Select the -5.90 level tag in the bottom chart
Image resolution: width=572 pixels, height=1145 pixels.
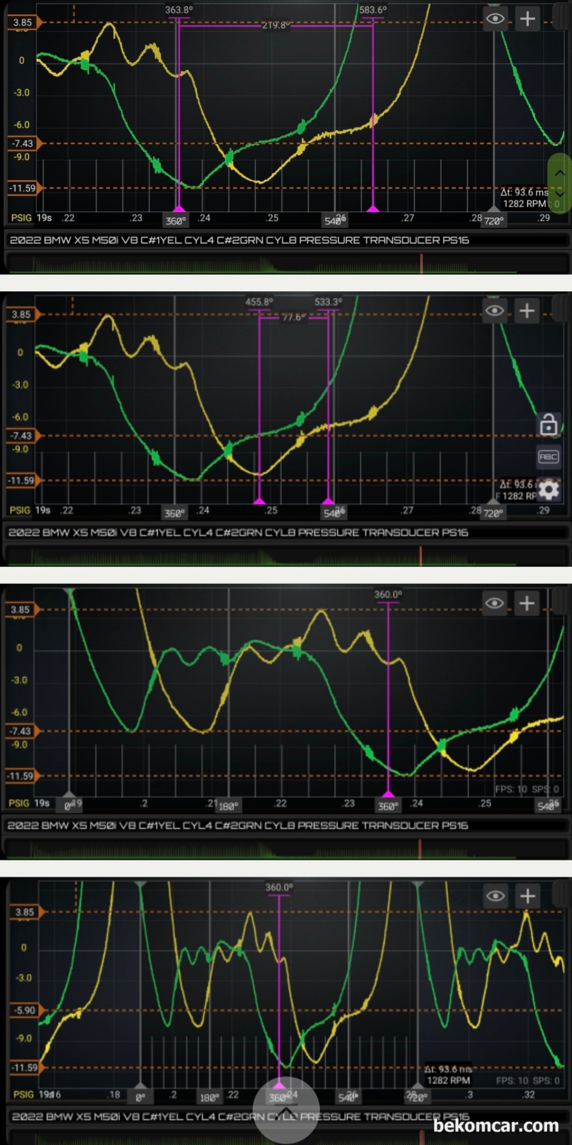tap(27, 1010)
